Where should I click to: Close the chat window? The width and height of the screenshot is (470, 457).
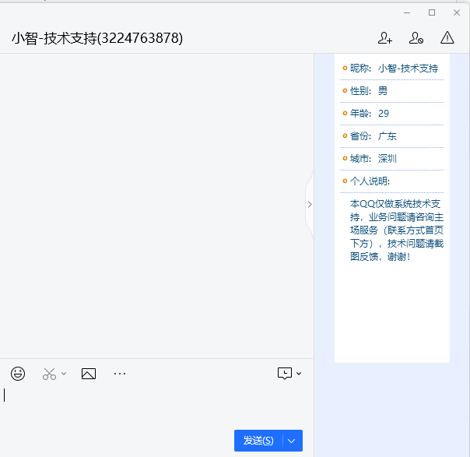pos(457,12)
